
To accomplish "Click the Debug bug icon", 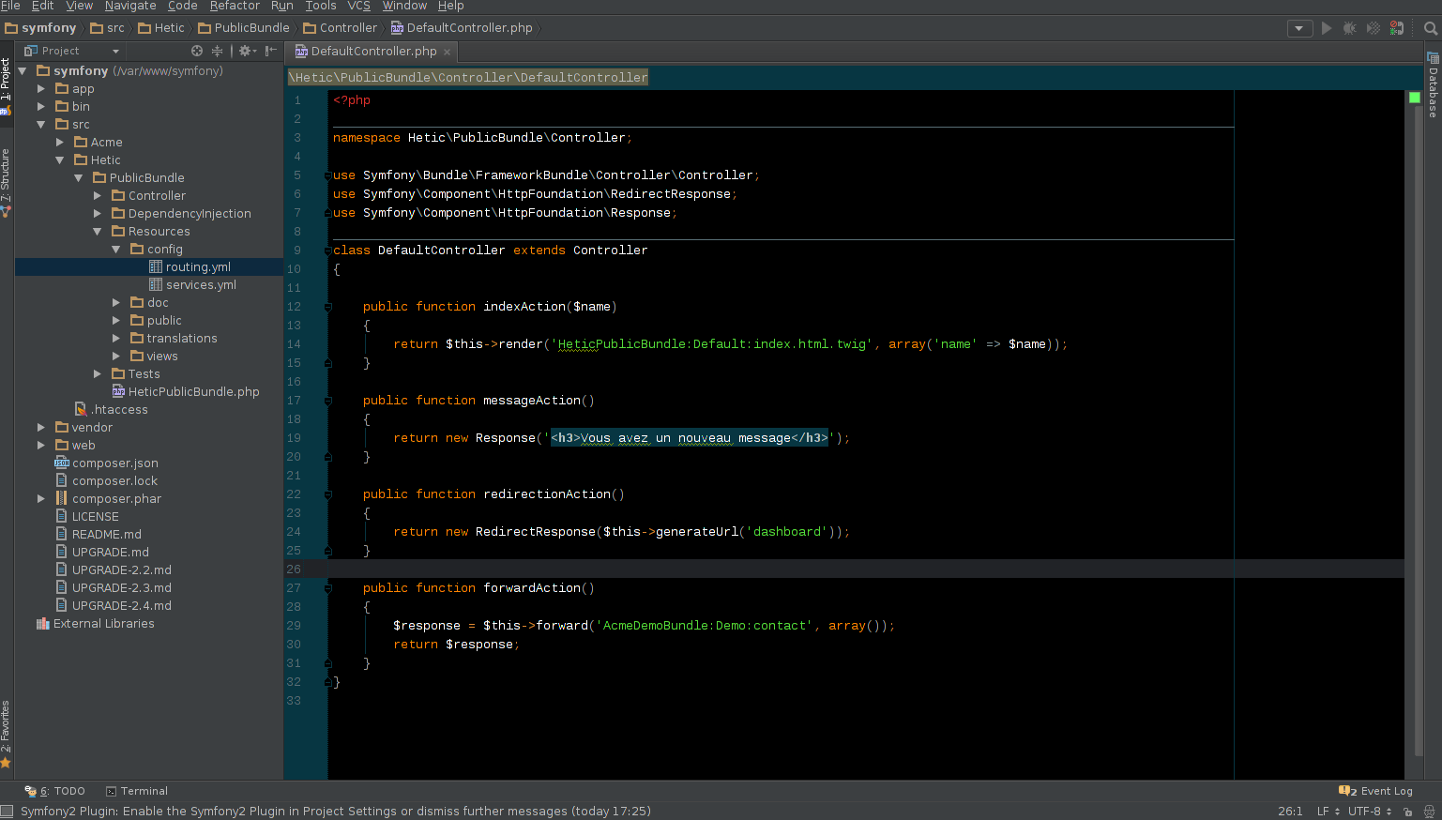I will [1350, 28].
